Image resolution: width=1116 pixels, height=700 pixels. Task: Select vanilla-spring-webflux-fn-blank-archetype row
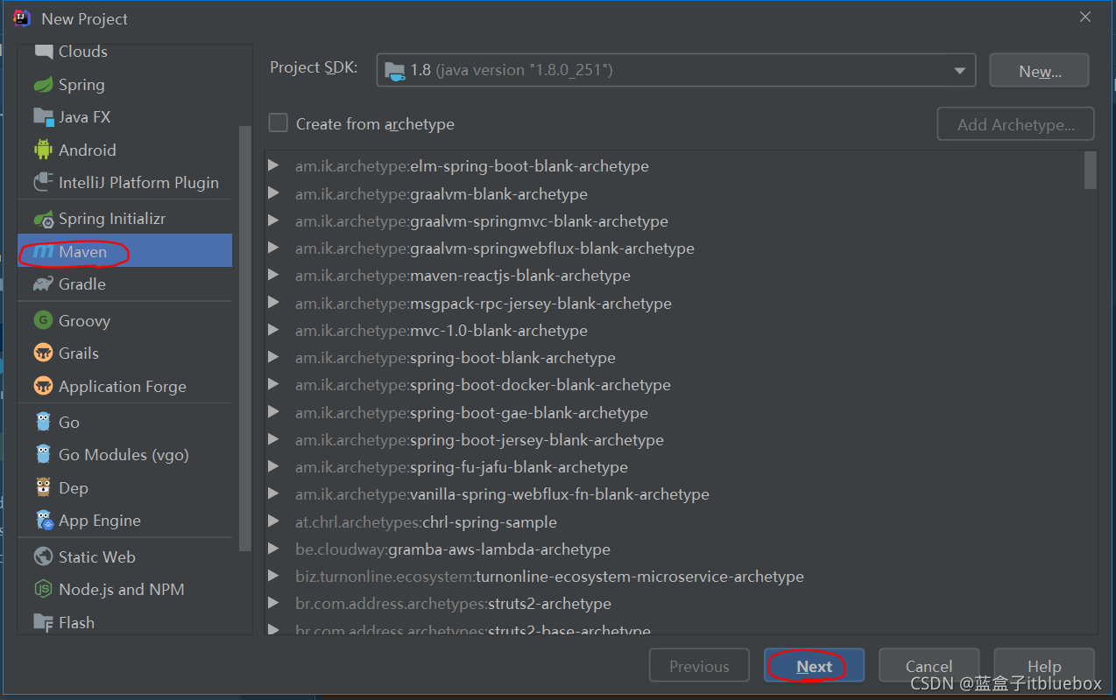(x=675, y=493)
